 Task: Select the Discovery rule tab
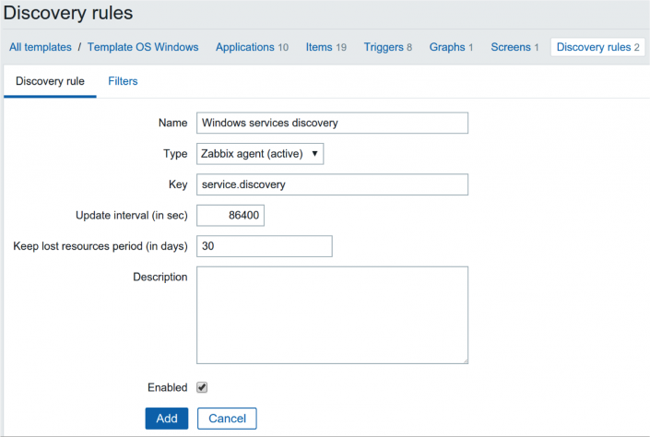[50, 81]
